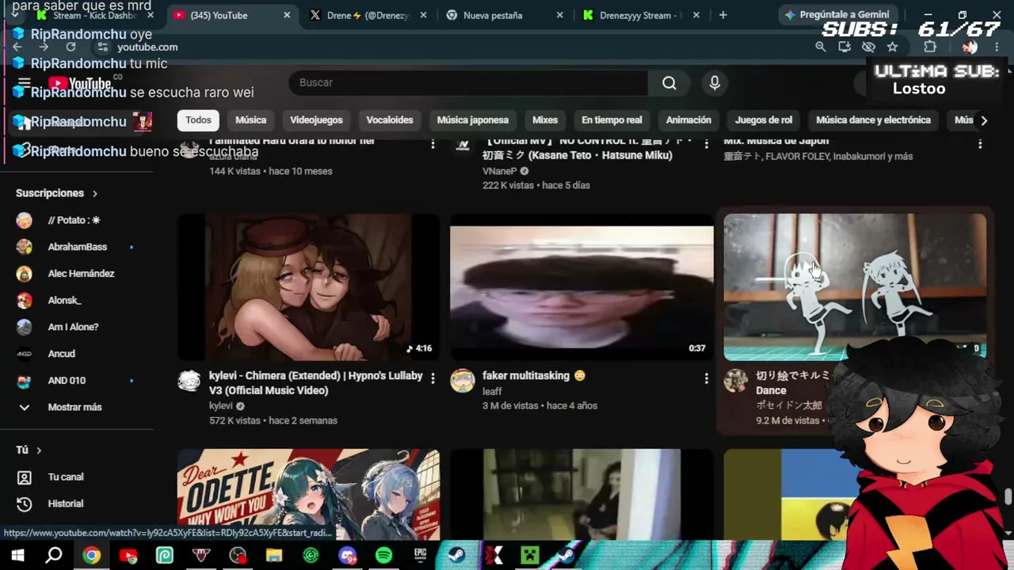
Task: Filter by the Vocaloides chip
Action: point(390,120)
